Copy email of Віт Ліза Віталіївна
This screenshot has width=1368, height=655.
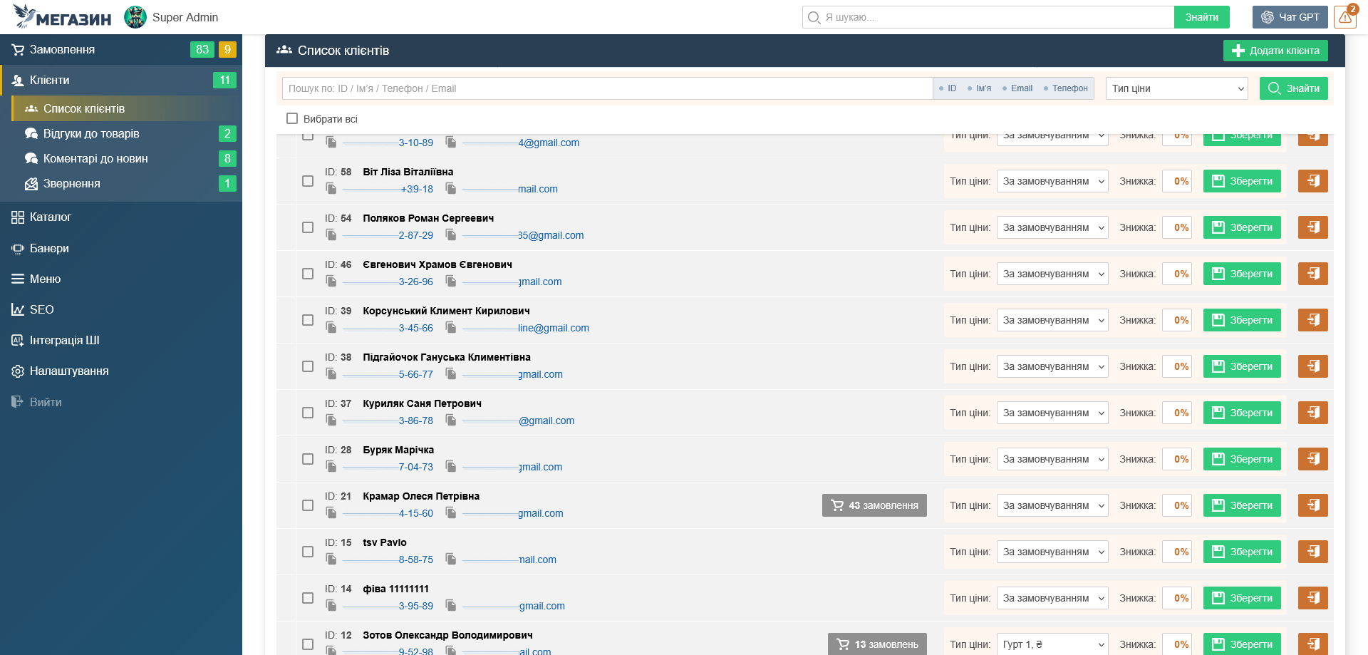tap(451, 188)
